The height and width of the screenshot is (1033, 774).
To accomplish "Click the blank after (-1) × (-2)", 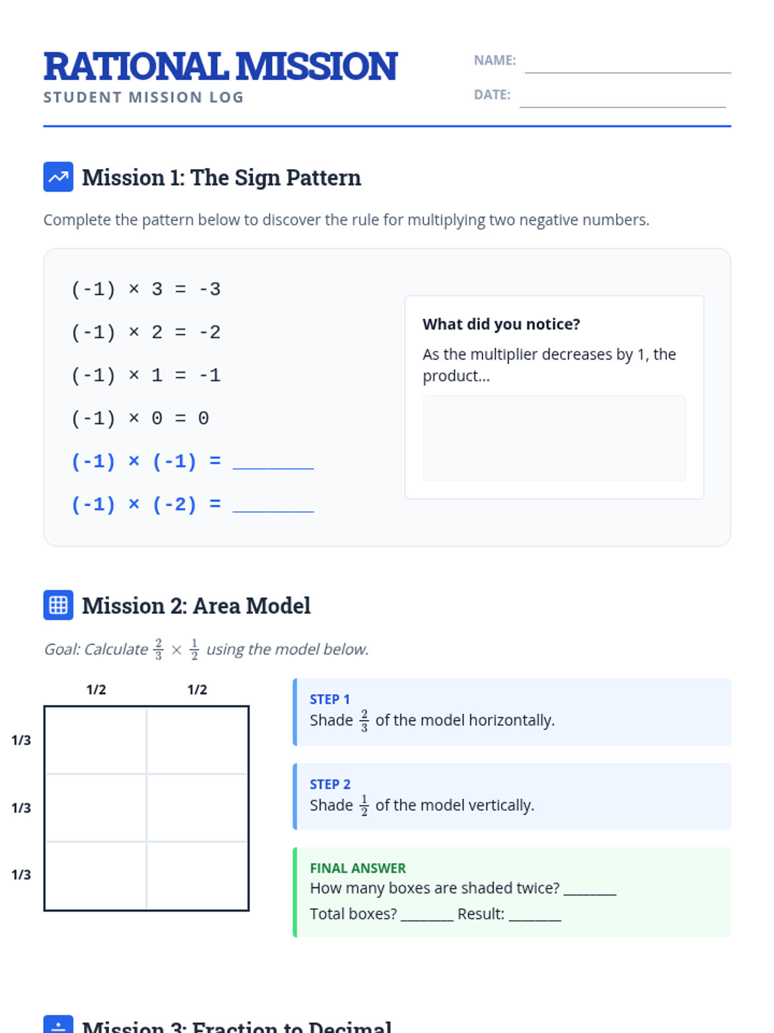I will 273,504.
